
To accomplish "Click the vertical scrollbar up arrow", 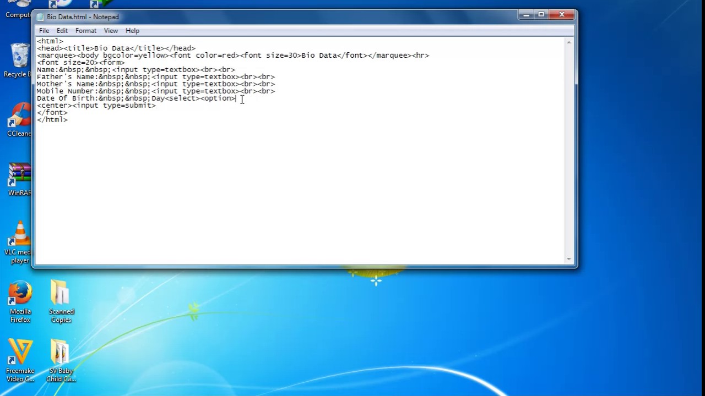I will [x=569, y=42].
